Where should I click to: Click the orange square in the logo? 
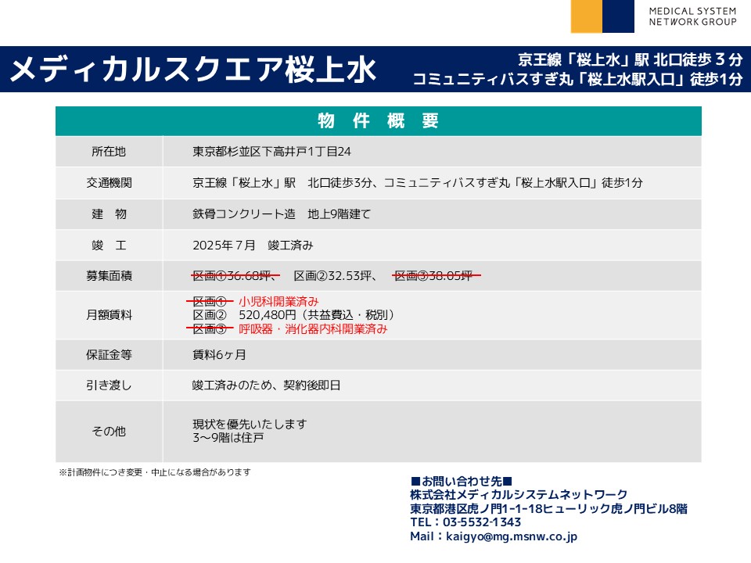586,16
